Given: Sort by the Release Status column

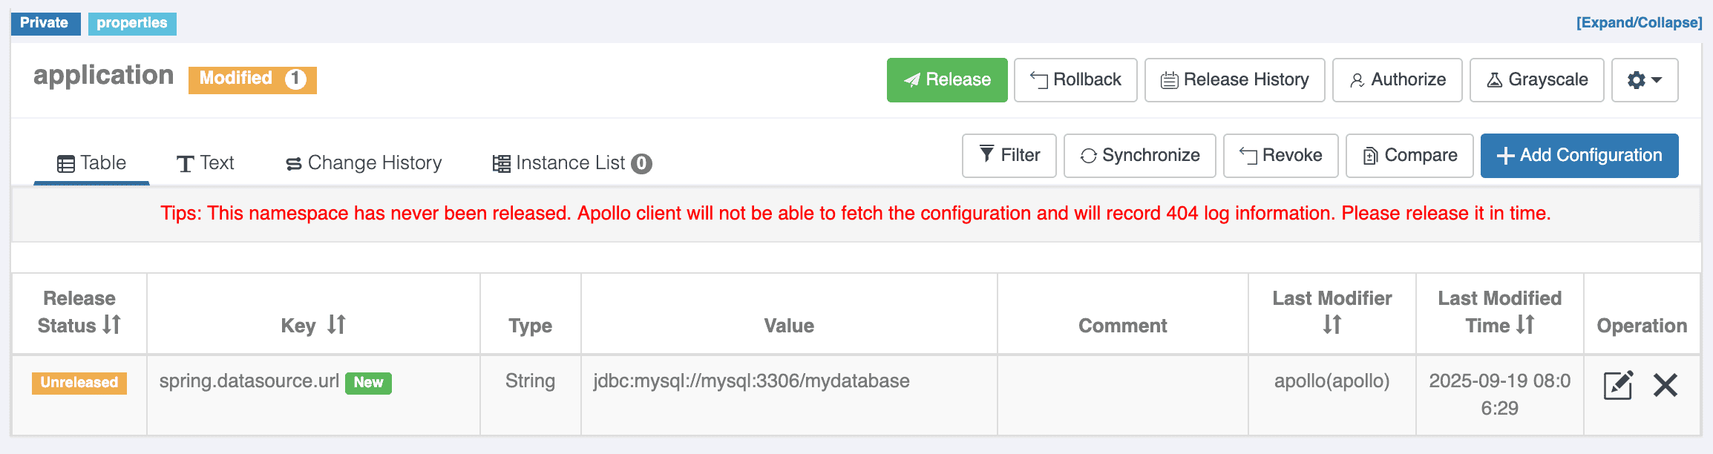Looking at the screenshot, I should click(111, 325).
